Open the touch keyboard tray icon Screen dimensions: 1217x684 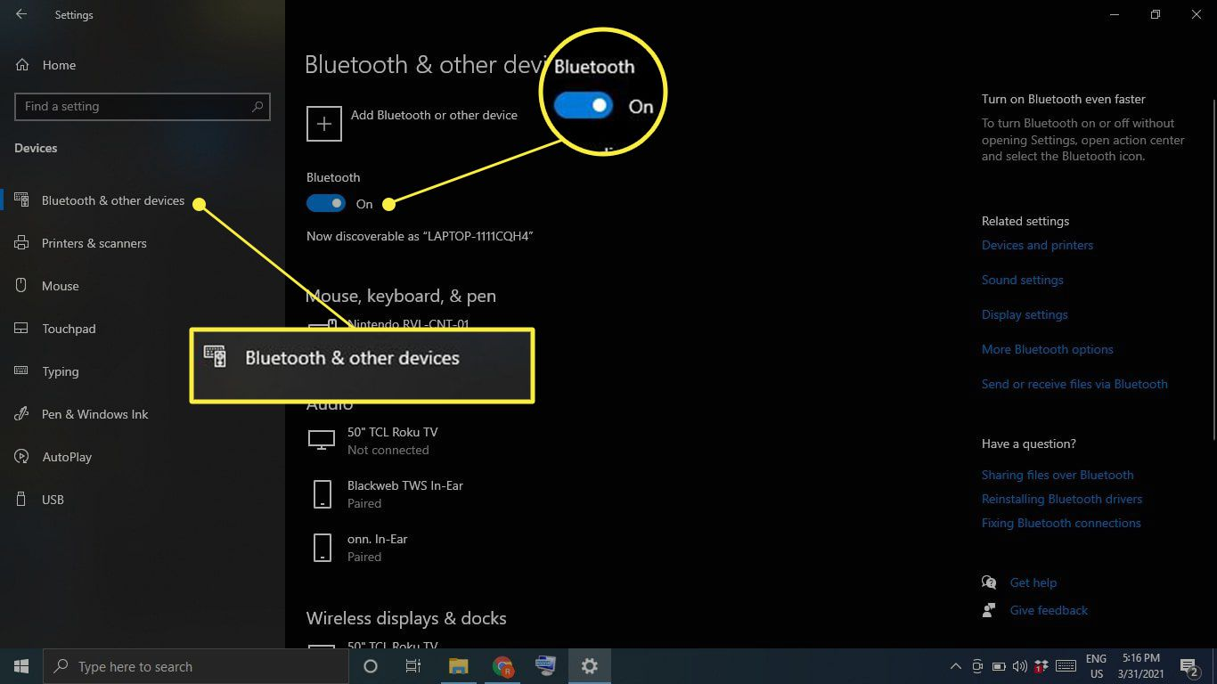coord(1064,666)
